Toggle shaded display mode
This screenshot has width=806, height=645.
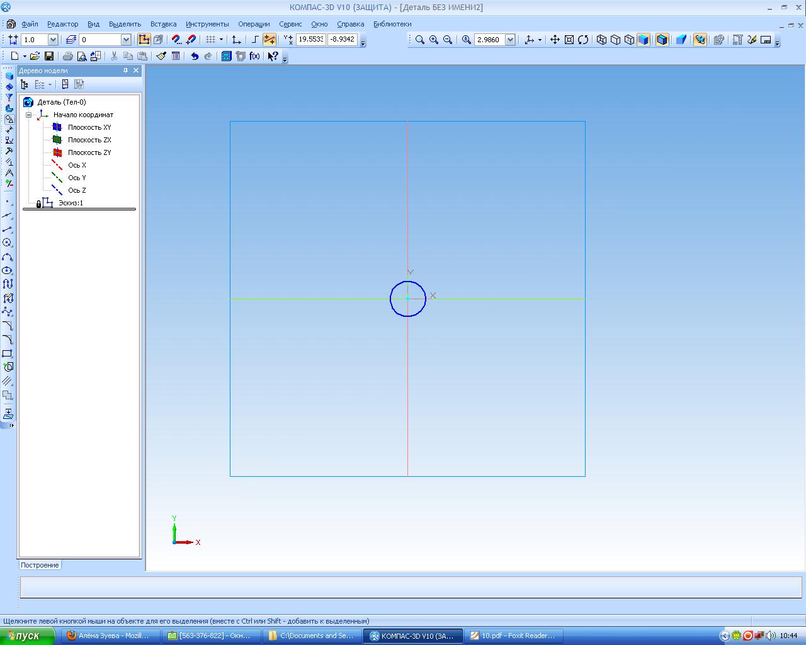(x=643, y=40)
